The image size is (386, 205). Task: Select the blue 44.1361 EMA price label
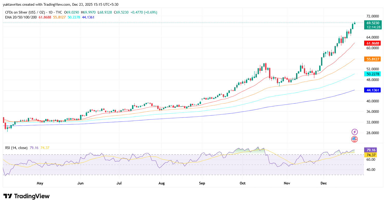pos(372,90)
